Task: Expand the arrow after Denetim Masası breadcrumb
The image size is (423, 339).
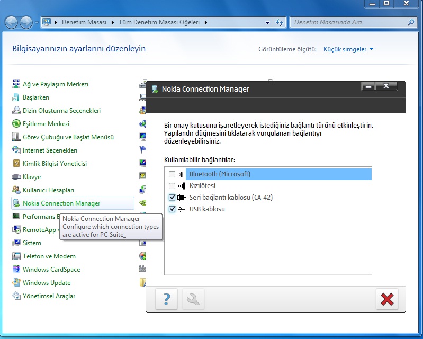Action: click(x=112, y=22)
